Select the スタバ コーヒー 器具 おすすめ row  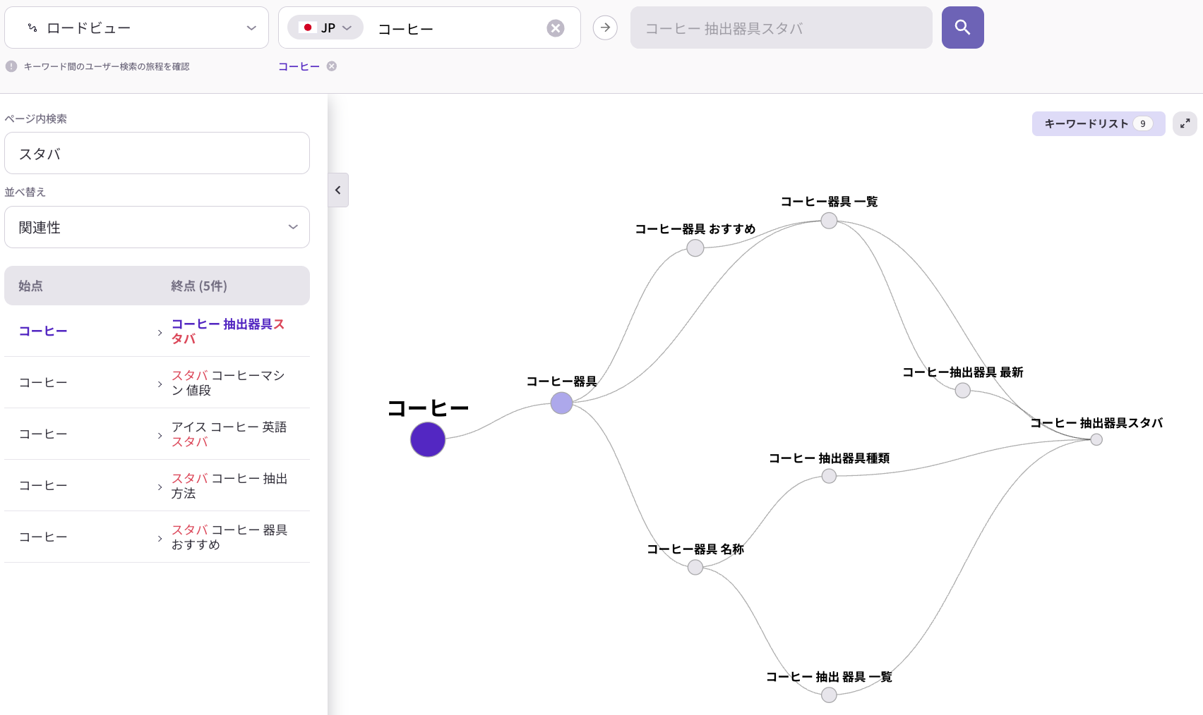tap(157, 537)
